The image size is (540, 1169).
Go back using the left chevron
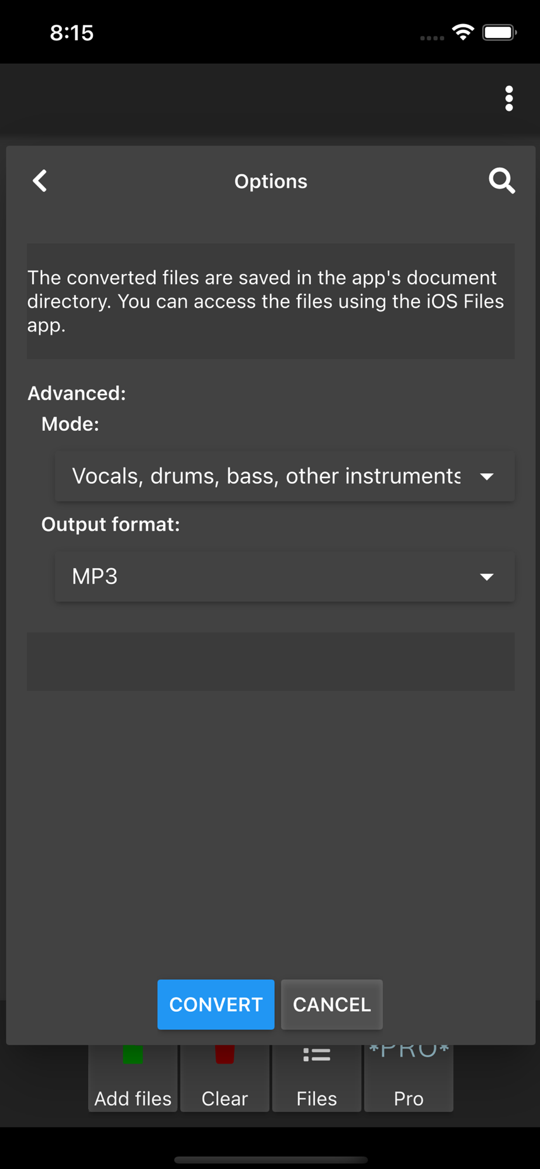click(x=40, y=181)
